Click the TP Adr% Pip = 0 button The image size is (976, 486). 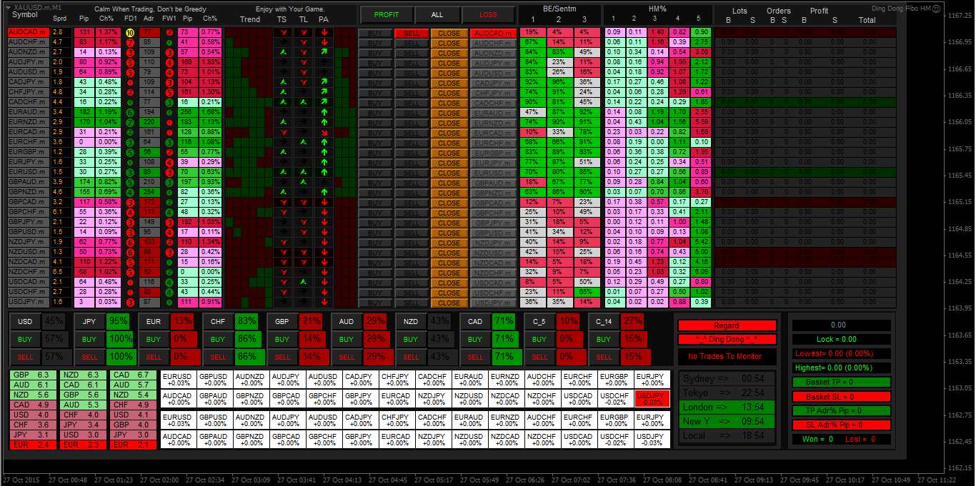841,411
